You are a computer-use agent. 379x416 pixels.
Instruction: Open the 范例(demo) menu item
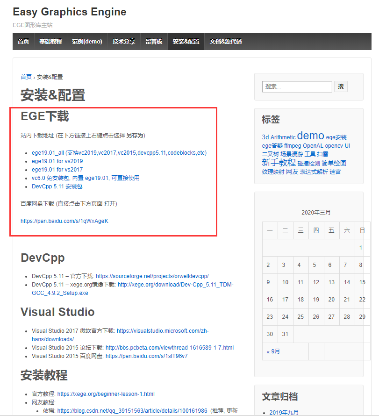coord(87,41)
